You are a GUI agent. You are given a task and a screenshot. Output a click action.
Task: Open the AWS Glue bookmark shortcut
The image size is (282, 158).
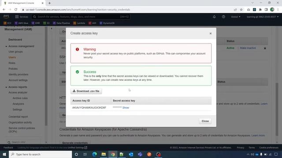[x=22, y=23]
